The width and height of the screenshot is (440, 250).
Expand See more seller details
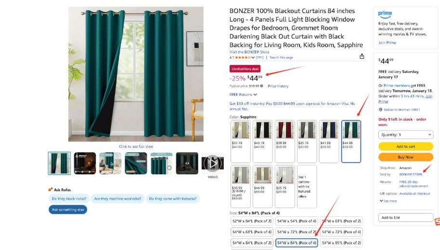coord(388,201)
